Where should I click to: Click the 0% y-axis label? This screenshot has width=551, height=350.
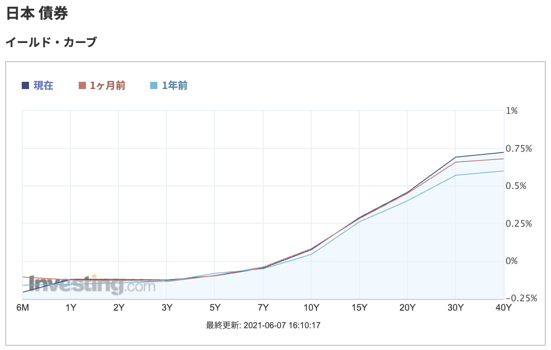(512, 261)
